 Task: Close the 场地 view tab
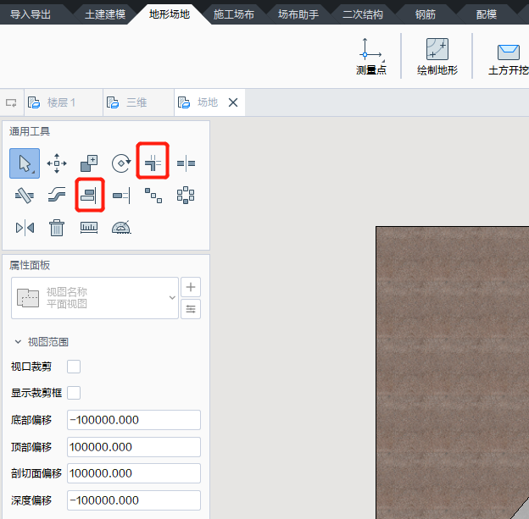[x=233, y=102]
